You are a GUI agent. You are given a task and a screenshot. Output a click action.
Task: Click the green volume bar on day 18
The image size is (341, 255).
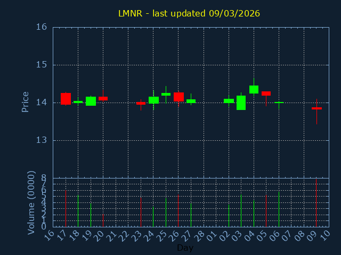point(78,211)
